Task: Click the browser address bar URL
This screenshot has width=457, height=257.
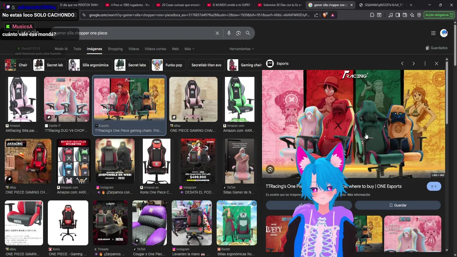Action: pos(199,15)
